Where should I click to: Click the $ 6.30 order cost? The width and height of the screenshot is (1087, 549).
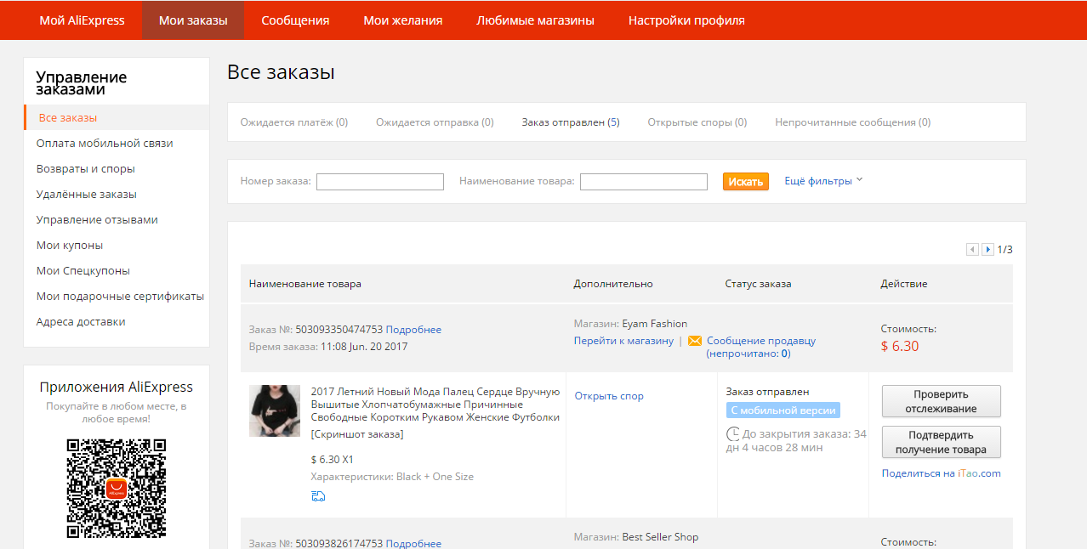pos(900,346)
